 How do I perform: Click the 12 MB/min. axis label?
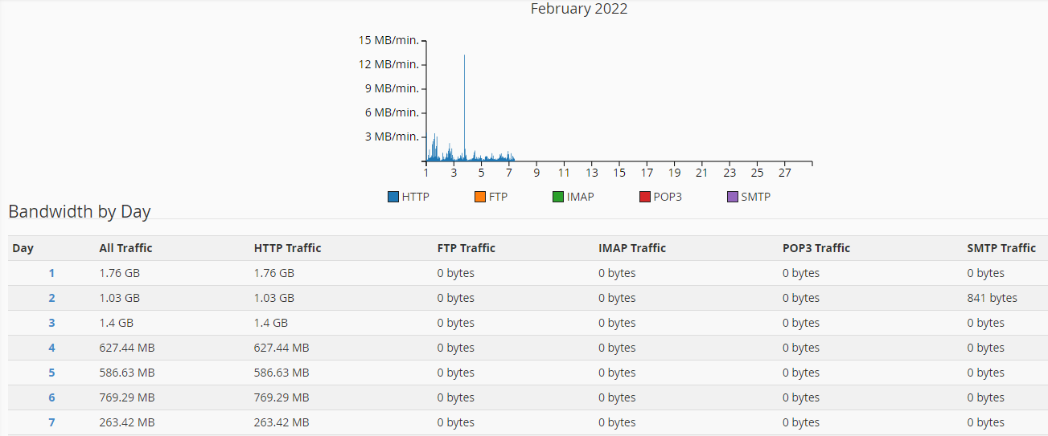pyautogui.click(x=388, y=64)
